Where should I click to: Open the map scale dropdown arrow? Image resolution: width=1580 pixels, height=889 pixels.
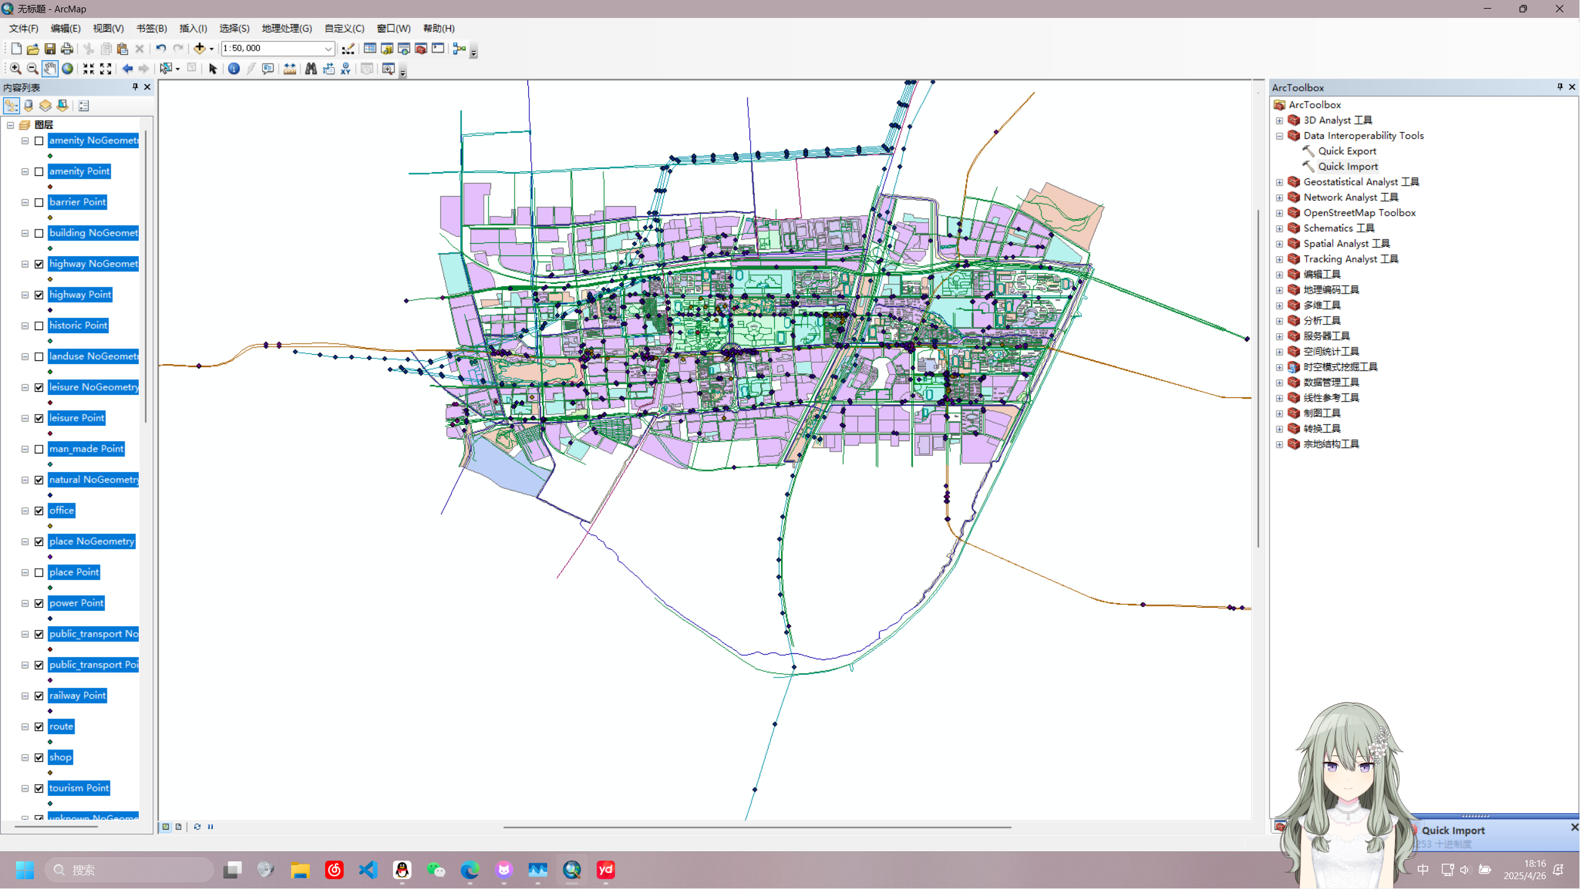tap(328, 48)
